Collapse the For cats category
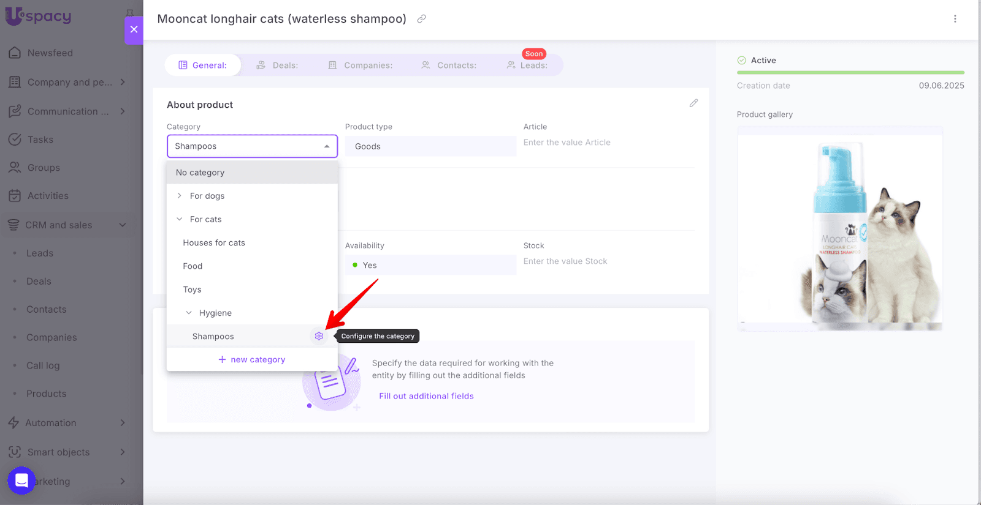981x505 pixels. coord(179,219)
